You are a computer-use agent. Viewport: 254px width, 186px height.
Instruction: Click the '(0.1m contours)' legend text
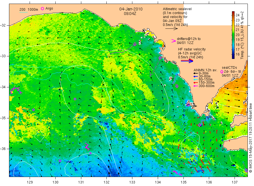point(175,13)
